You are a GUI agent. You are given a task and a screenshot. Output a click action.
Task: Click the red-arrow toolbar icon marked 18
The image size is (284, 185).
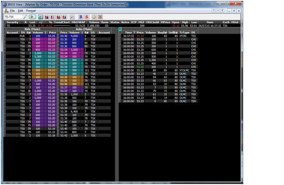pyautogui.click(x=47, y=17)
